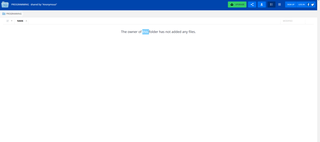The width and height of the screenshot is (320, 142).
Task: Sort by the MODIFIED column header
Action: click(287, 21)
